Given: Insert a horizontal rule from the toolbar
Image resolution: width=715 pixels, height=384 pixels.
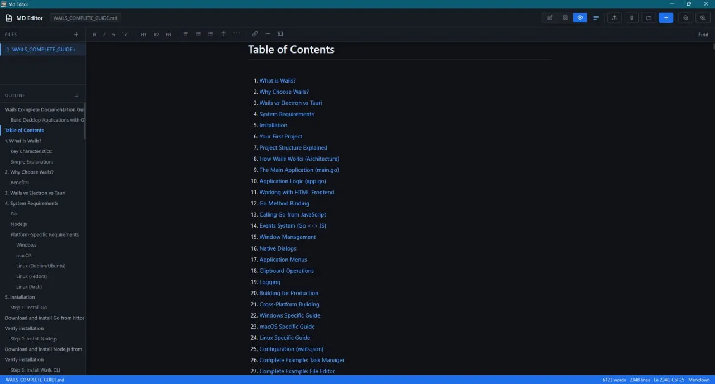Looking at the screenshot, I should tap(268, 34).
